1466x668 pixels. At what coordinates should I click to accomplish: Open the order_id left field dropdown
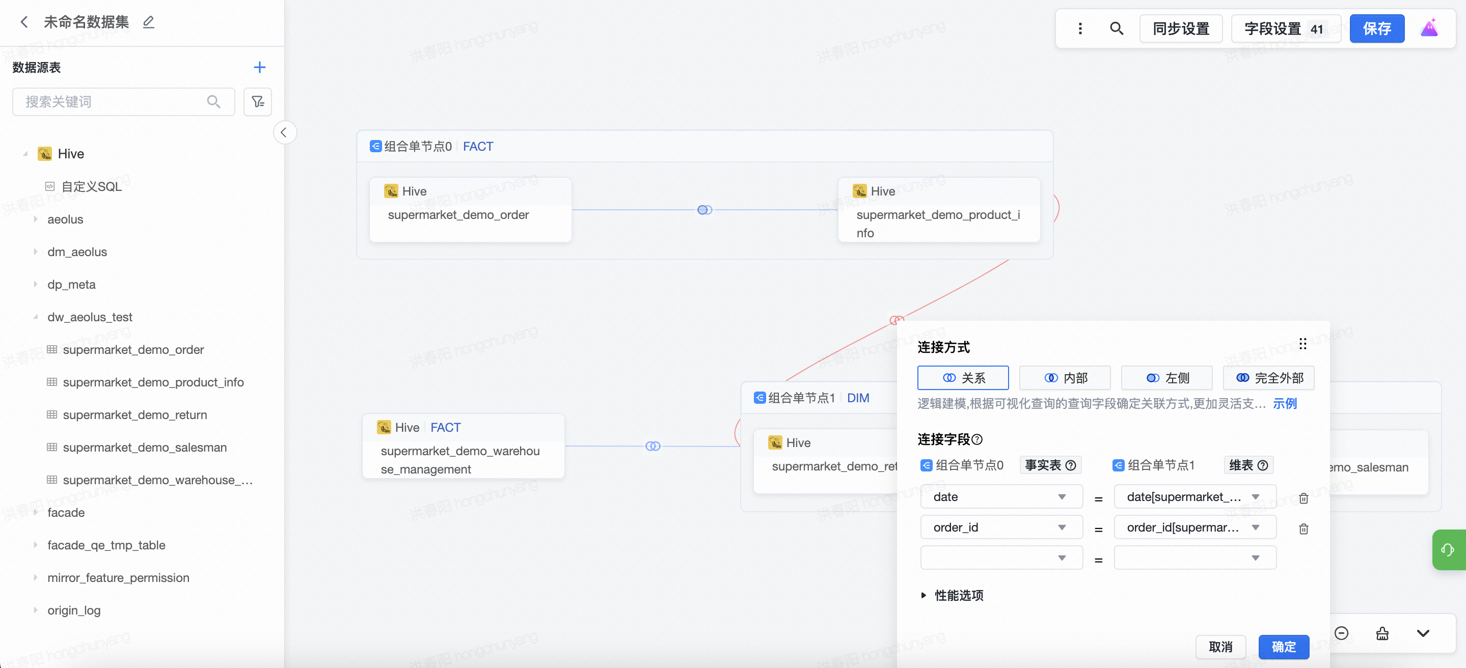[x=1001, y=527]
